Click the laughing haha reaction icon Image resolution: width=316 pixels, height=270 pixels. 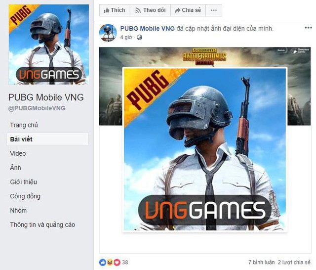tap(110, 262)
